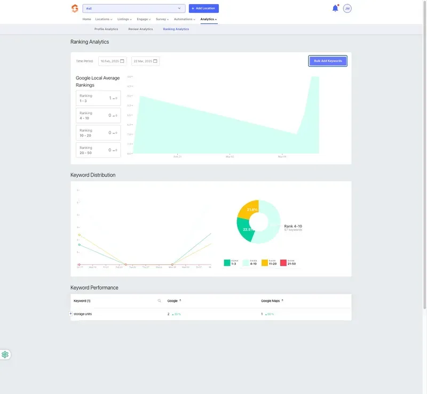Click the keyword search magnifier icon

pyautogui.click(x=159, y=301)
